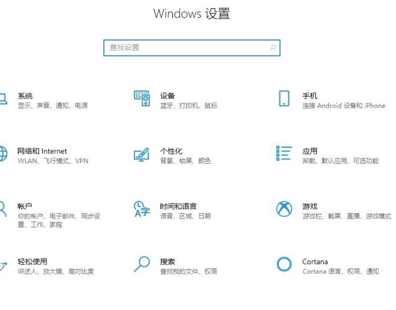Click the 网络和 Internet globe icon
Viewport: 396px width, 310px height.
[x=3, y=154]
